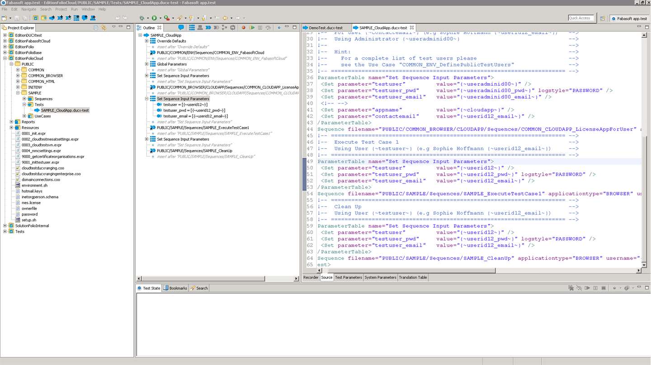The image size is (651, 365).
Task: Switch to the Search view tab at bottom
Action: pyautogui.click(x=199, y=288)
